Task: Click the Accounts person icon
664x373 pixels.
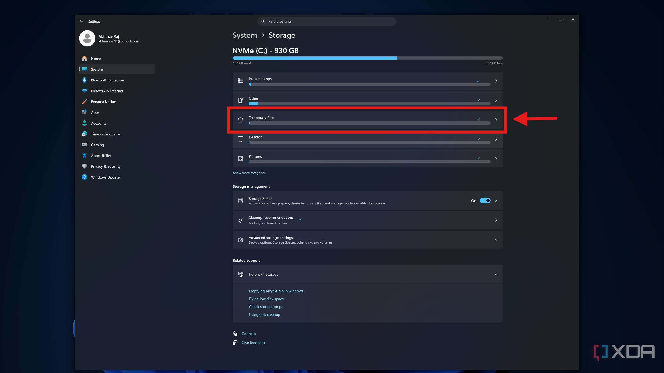Action: [85, 123]
